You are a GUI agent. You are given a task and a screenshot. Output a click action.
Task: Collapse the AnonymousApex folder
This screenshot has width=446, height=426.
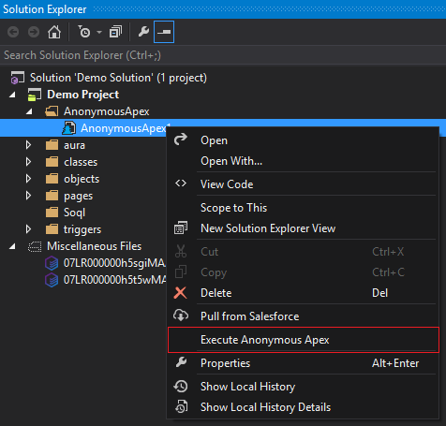[29, 111]
